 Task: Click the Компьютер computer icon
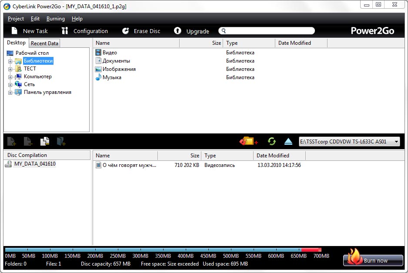18,77
